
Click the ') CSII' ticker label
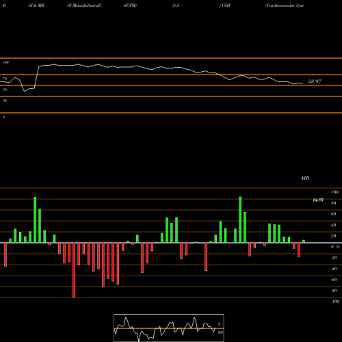[224, 5]
